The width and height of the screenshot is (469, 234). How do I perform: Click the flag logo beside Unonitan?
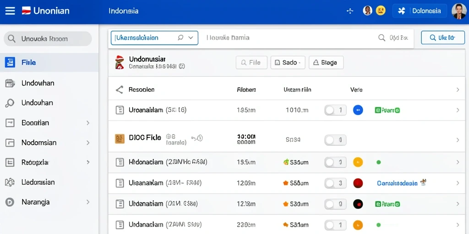click(26, 11)
